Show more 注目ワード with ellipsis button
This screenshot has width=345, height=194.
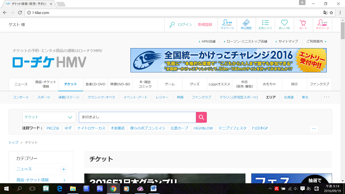point(314,128)
